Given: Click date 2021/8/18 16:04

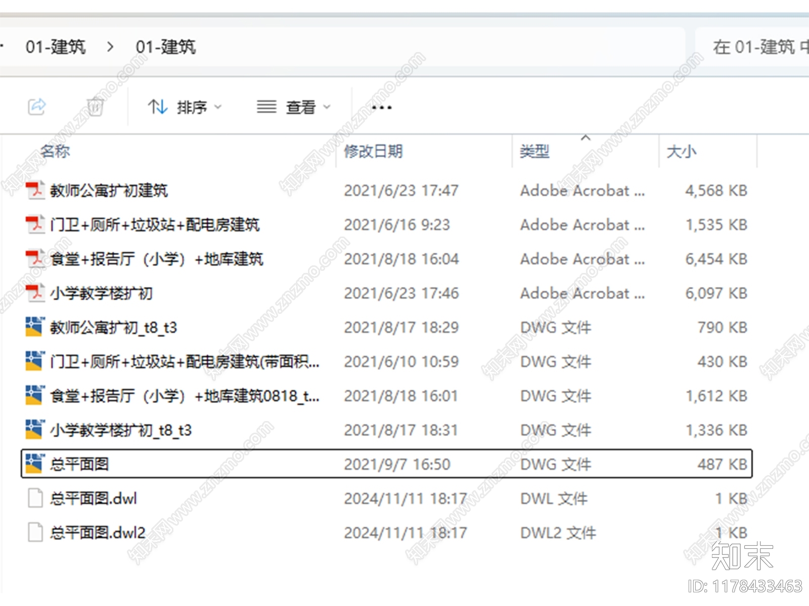Looking at the screenshot, I should point(401,259).
